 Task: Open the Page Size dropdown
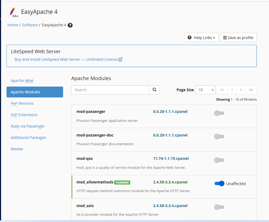[x=205, y=90]
